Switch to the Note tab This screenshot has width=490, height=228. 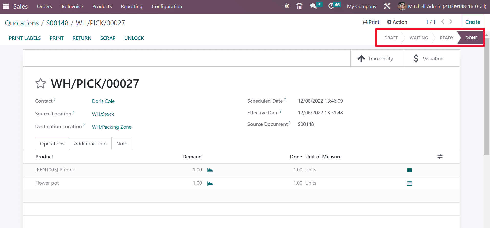click(x=122, y=144)
